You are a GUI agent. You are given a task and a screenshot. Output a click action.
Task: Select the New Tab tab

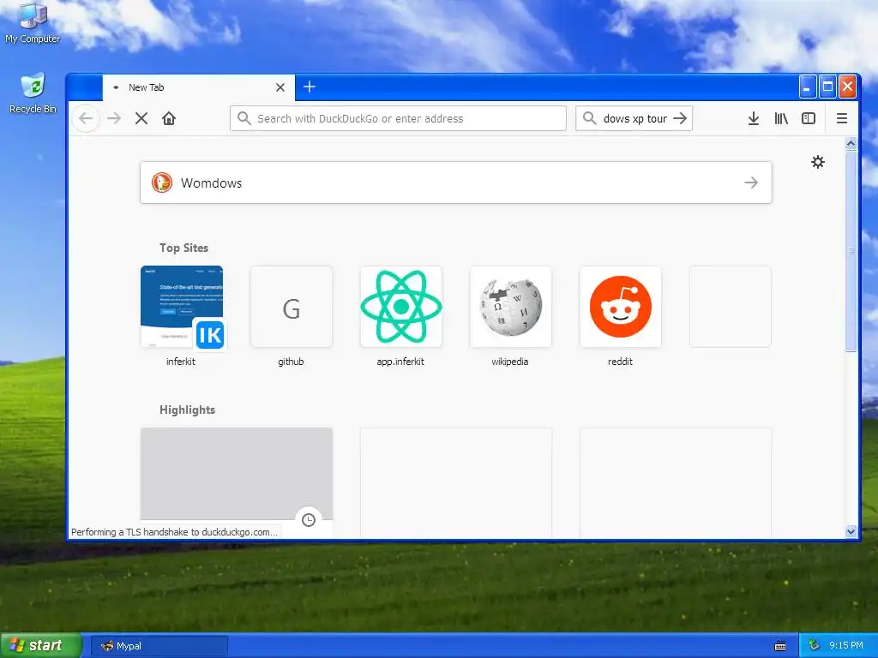click(x=199, y=87)
